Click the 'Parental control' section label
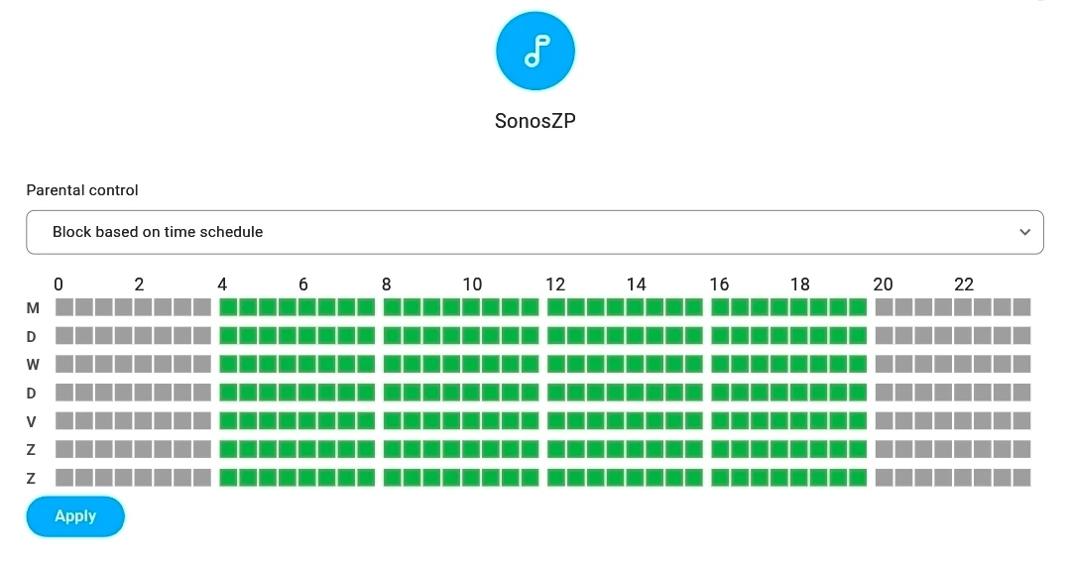1071x568 pixels. (x=82, y=189)
